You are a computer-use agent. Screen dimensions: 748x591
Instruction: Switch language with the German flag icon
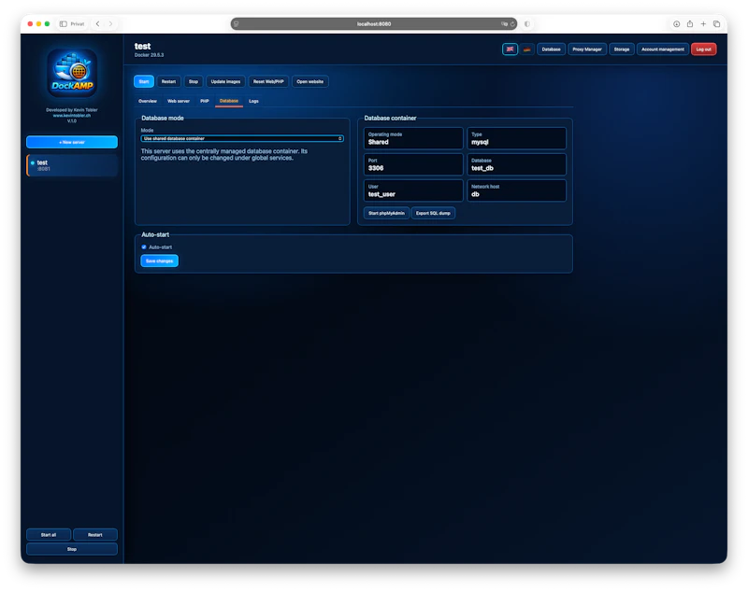pos(526,49)
